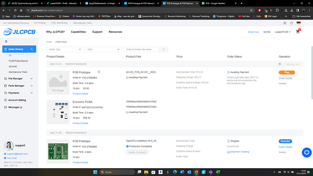313x176 pixels.
Task: Bookmark this page with the star icon
Action: tap(251, 10)
